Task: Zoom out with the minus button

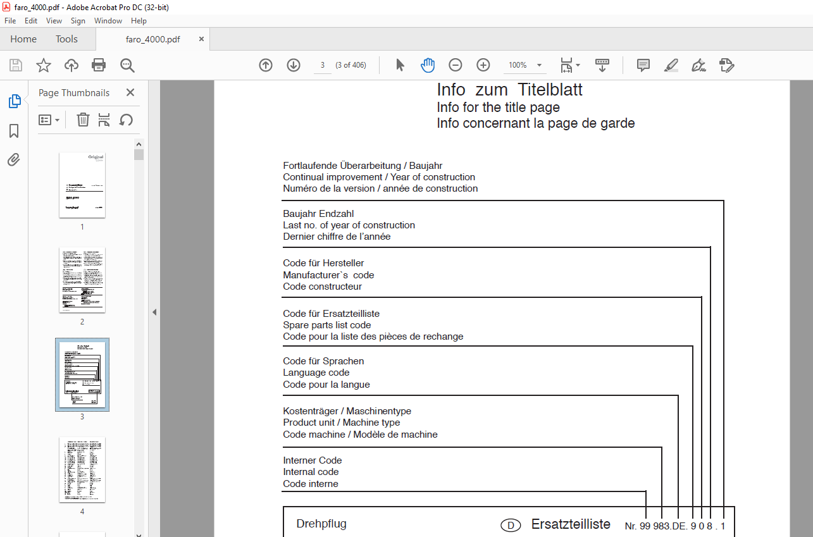Action: point(456,65)
